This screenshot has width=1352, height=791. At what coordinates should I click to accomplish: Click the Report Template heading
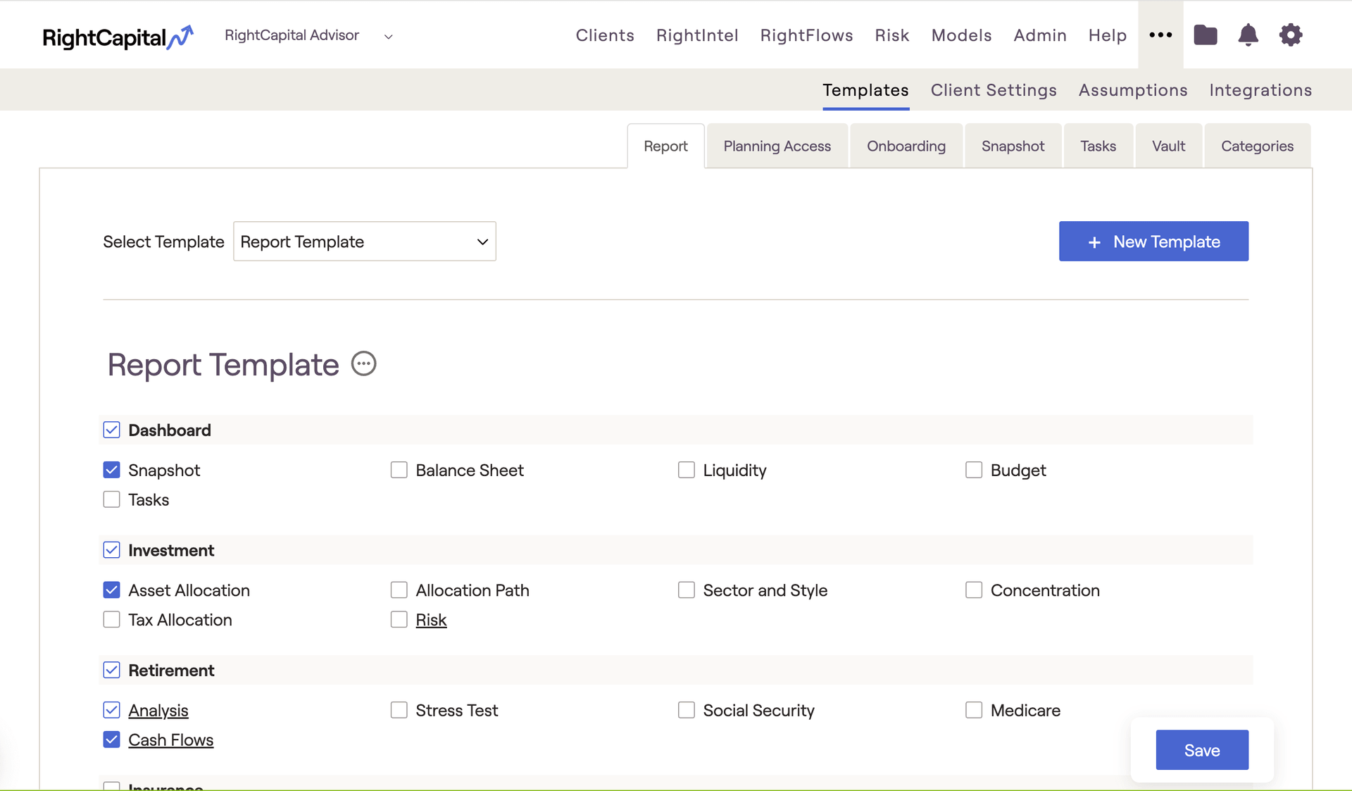click(223, 365)
